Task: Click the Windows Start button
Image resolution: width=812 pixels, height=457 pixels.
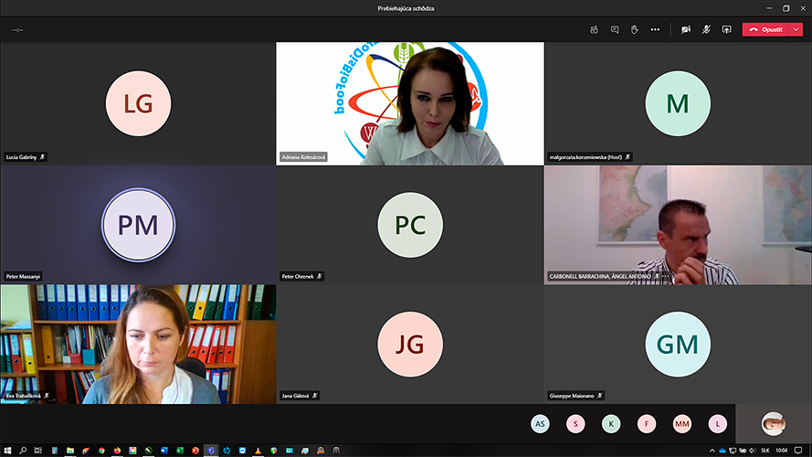Action: tap(7, 451)
